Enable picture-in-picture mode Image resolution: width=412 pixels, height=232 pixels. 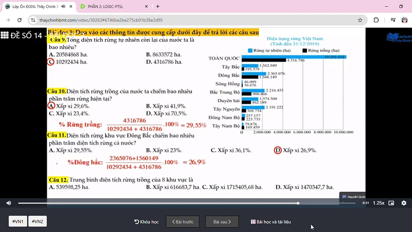[x=391, y=203]
